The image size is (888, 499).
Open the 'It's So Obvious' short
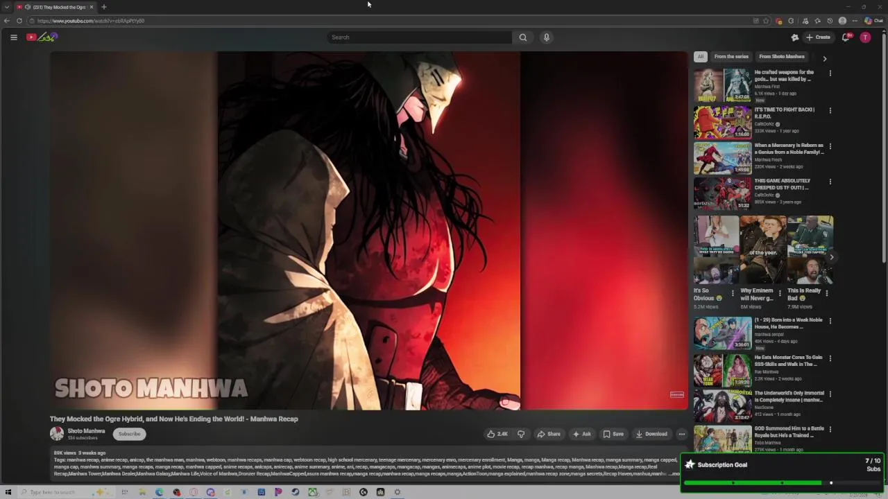716,249
